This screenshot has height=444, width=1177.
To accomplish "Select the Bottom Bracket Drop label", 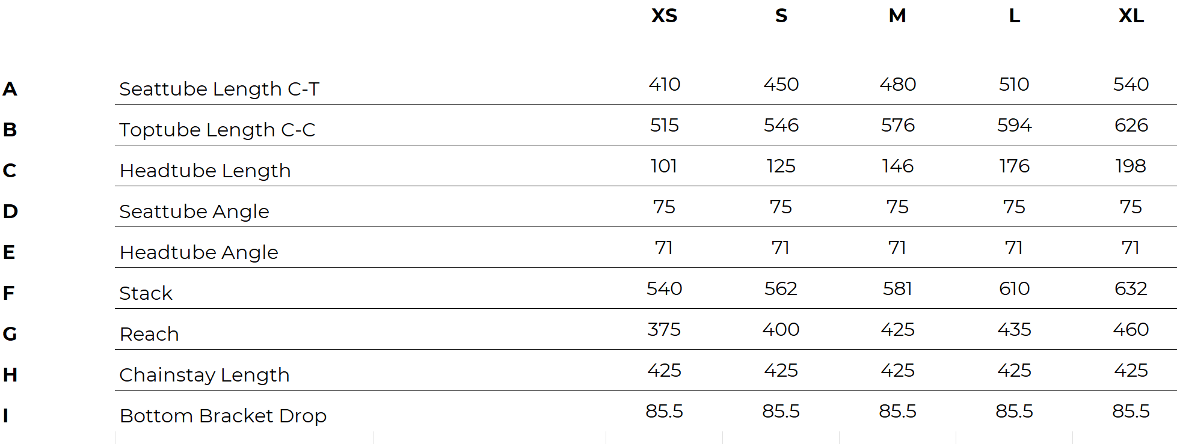I will tap(223, 416).
